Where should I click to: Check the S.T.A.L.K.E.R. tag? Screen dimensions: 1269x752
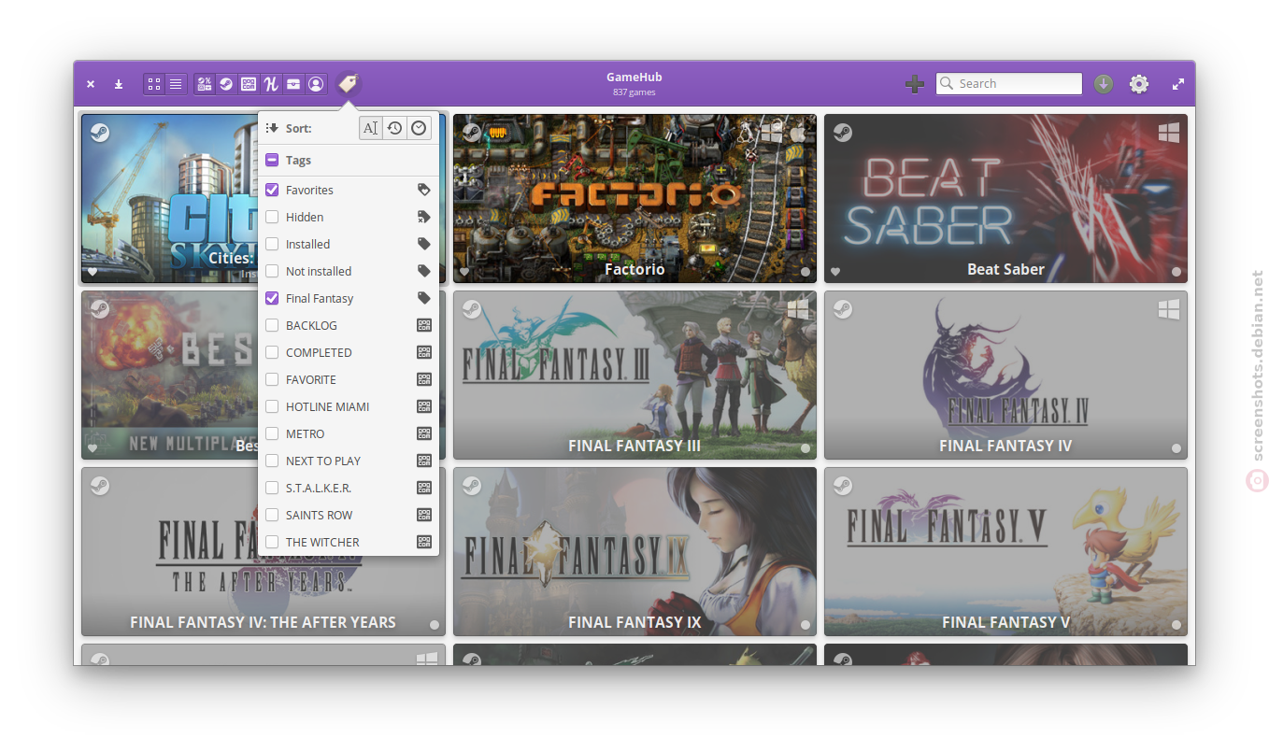(272, 488)
